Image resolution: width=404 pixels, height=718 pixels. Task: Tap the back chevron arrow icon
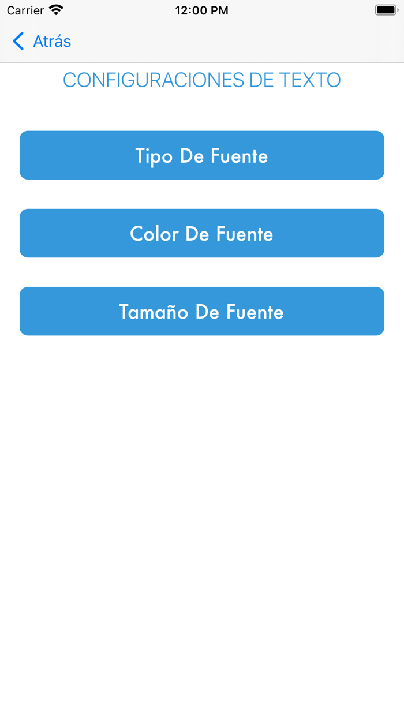[18, 41]
